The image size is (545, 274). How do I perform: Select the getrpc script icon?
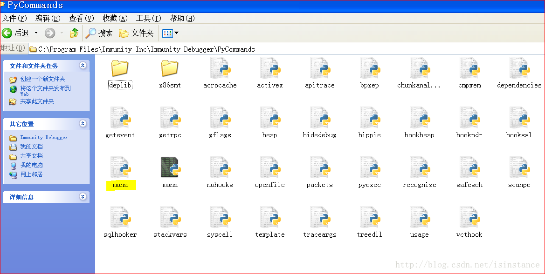[170, 118]
